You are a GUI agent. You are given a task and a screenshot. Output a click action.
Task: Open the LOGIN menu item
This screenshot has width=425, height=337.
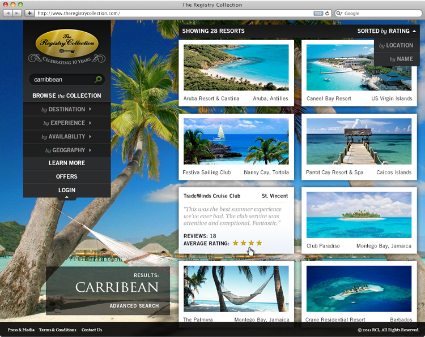point(67,190)
